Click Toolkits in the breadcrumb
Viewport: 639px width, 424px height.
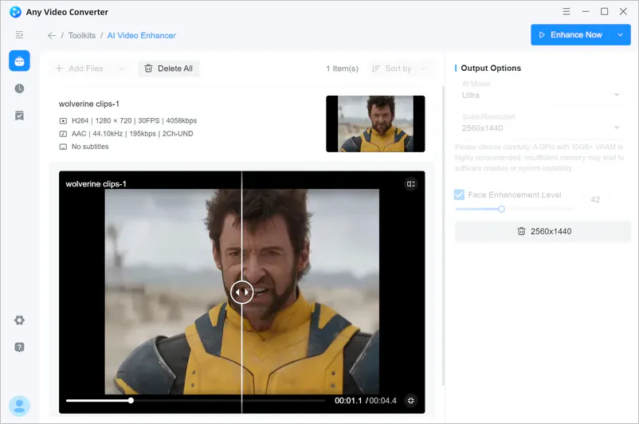[x=82, y=36]
